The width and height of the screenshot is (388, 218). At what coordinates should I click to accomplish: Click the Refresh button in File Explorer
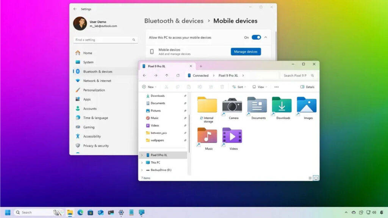tap(178, 75)
